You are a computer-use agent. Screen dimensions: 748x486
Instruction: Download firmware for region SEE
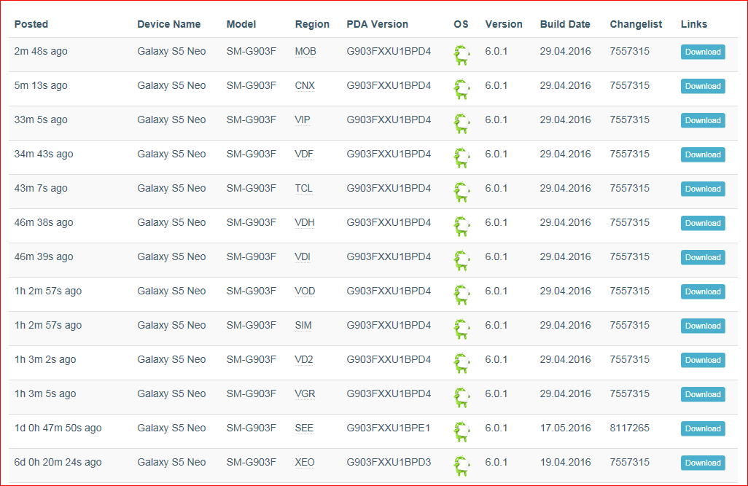coord(703,430)
